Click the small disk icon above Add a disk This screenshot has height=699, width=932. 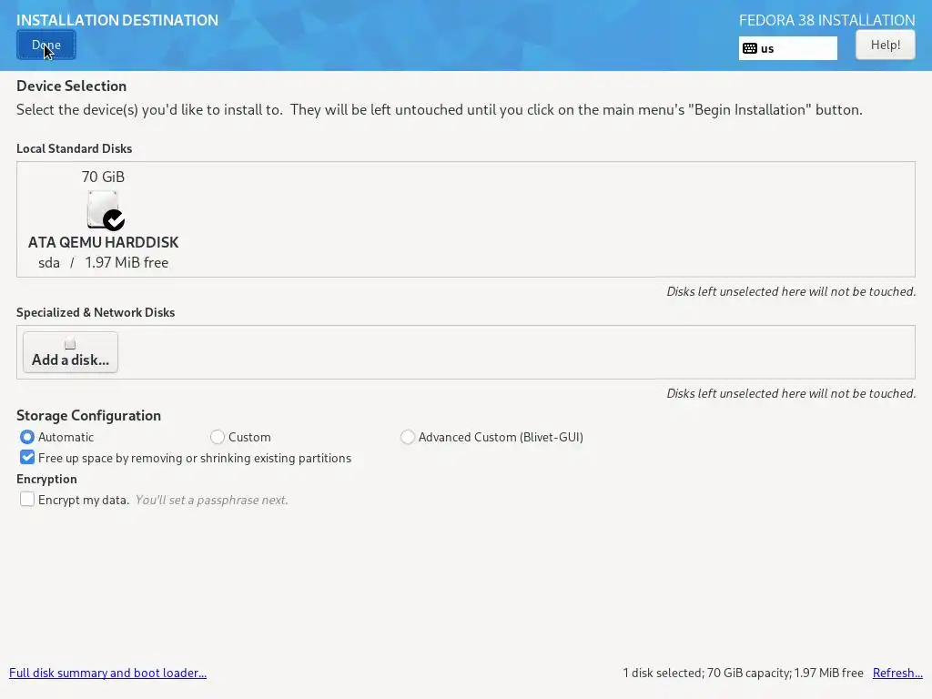pyautogui.click(x=70, y=343)
